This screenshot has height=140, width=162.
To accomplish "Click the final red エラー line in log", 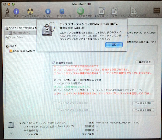I will [103, 93].
